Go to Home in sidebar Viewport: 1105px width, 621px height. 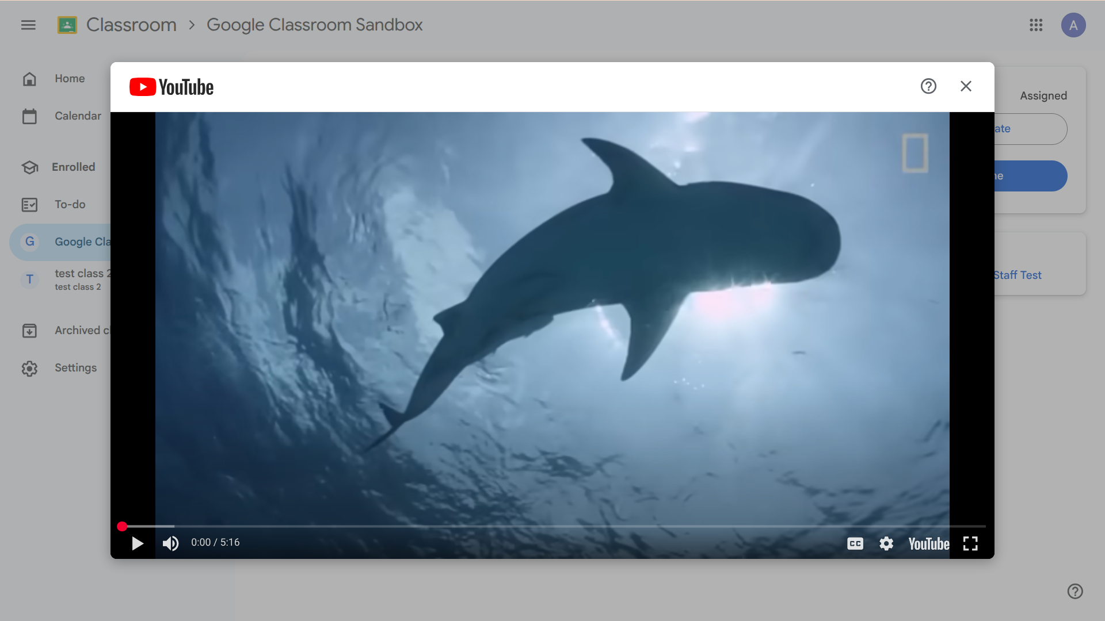coord(69,79)
